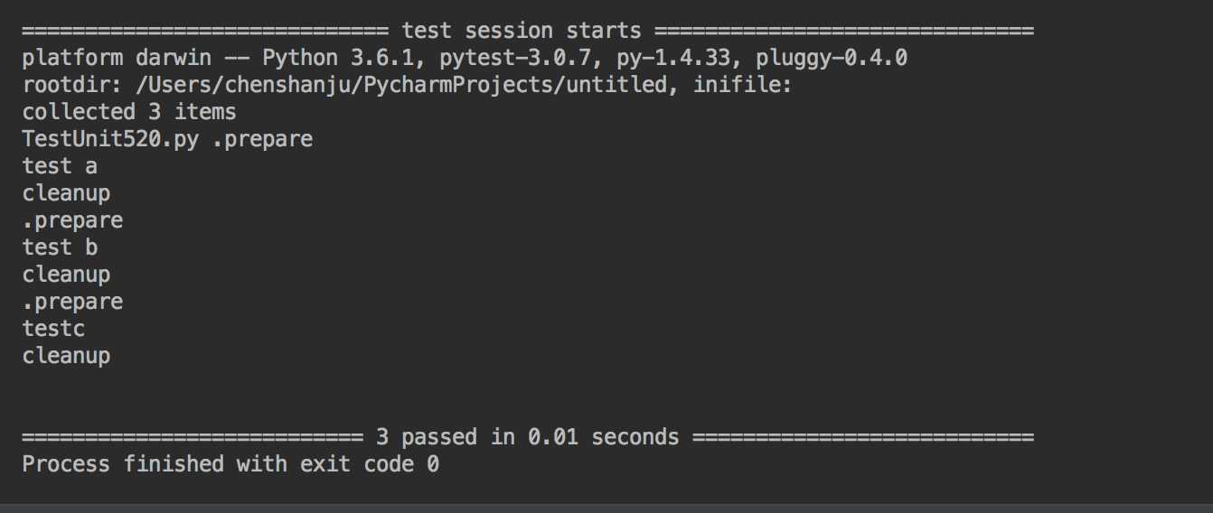The image size is (1213, 513).
Task: Click 'Process finished with exit code 0' line
Action: [230, 464]
